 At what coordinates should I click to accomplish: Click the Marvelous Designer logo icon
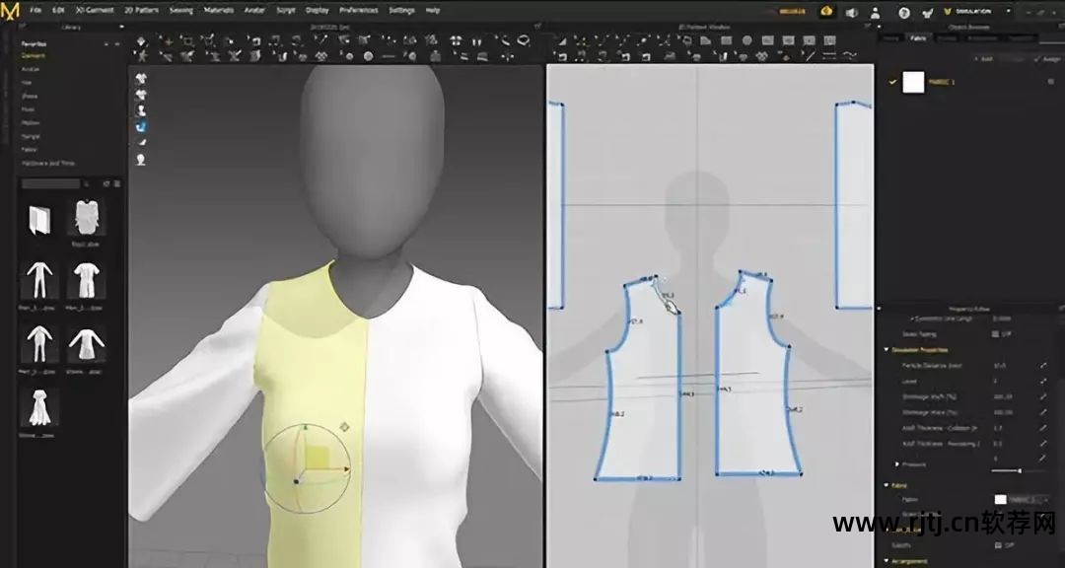[11, 12]
